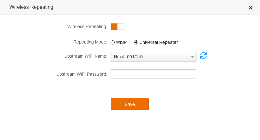Click the Universal Repeater text label
Image resolution: width=260 pixels, height=140 pixels.
[x=159, y=42]
